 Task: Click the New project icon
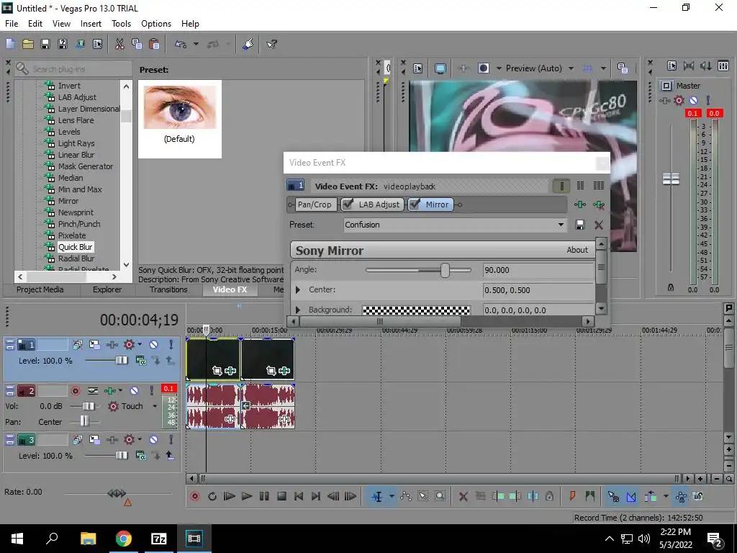tap(10, 44)
